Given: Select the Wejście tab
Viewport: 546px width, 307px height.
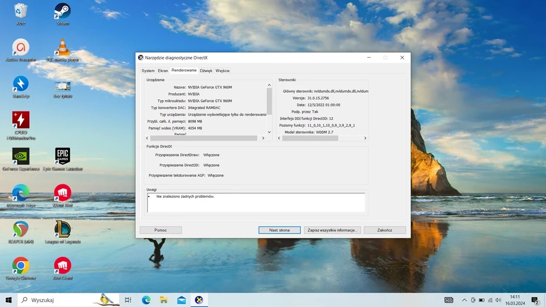Looking at the screenshot, I should (x=223, y=70).
